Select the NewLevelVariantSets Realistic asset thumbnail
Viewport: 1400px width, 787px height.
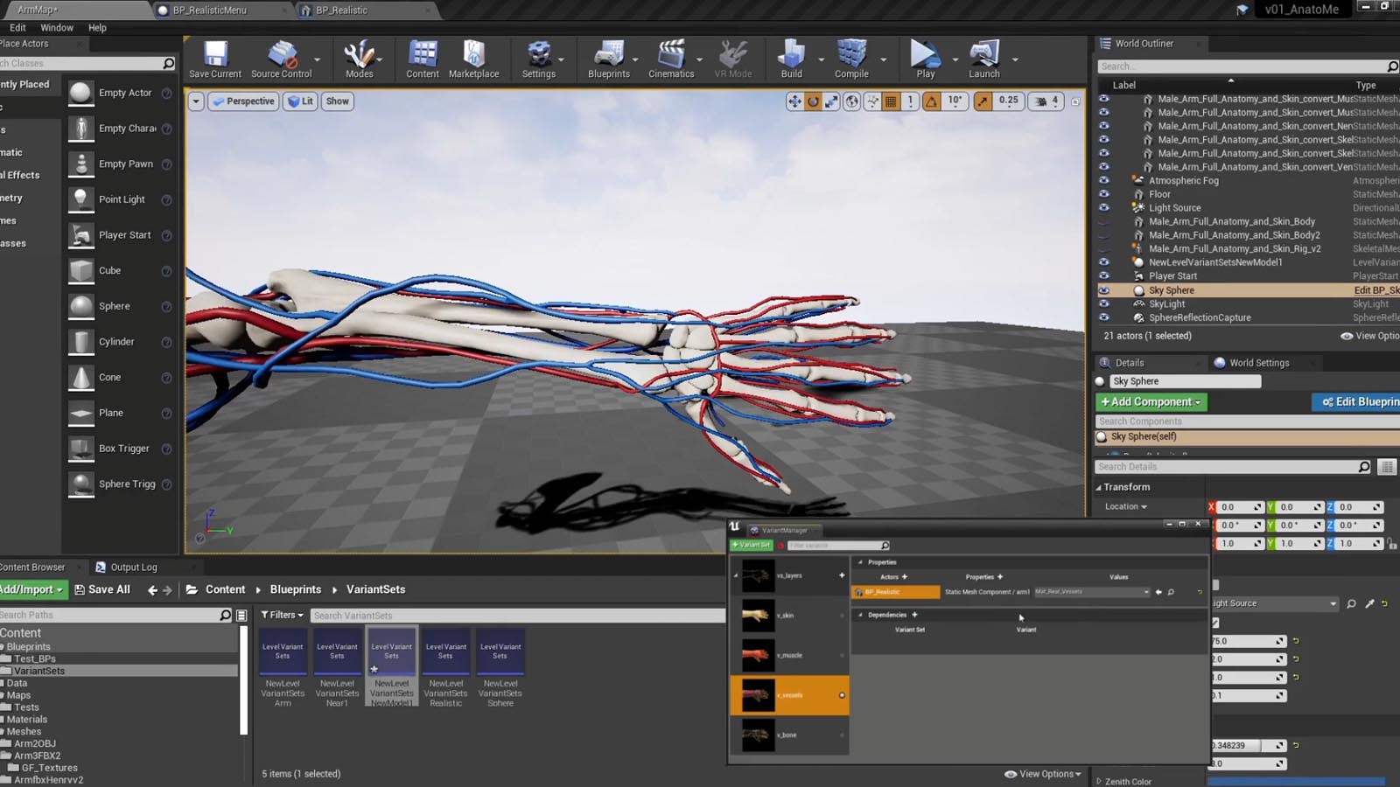[x=446, y=651]
